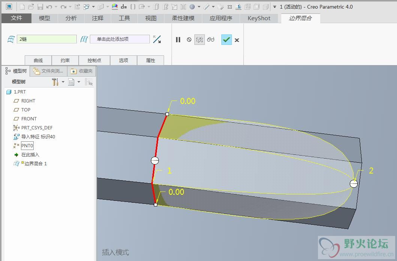Image resolution: width=397 pixels, height=261 pixels.
Task: Toggle the glasses verify preview mode
Action: click(210, 40)
